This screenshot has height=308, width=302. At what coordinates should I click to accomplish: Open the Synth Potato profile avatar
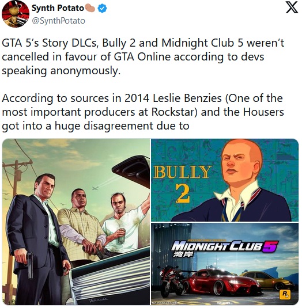(x=16, y=13)
